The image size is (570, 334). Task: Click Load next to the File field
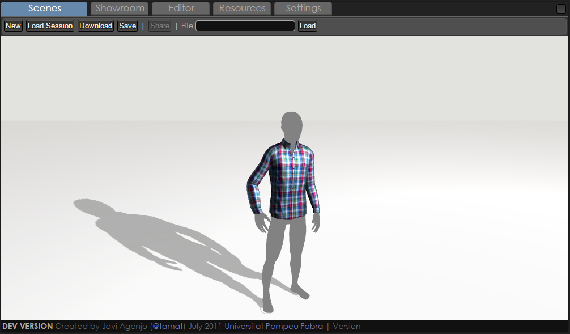(308, 26)
